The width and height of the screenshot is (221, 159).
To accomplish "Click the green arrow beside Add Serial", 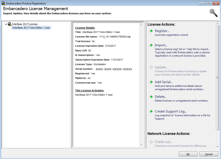I will (151, 82).
